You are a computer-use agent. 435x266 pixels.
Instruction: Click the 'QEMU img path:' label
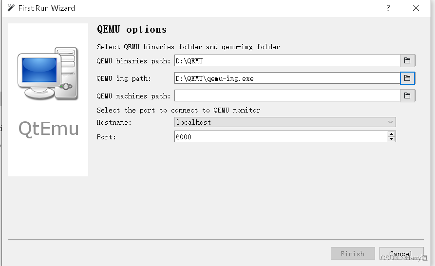pyautogui.click(x=124, y=78)
